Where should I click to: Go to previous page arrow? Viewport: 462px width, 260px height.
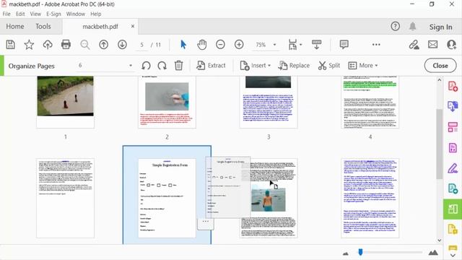pos(103,45)
